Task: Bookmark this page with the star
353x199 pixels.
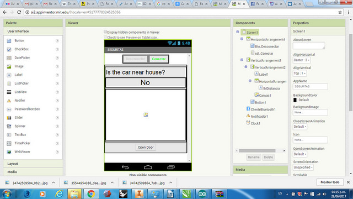Action: [340, 12]
